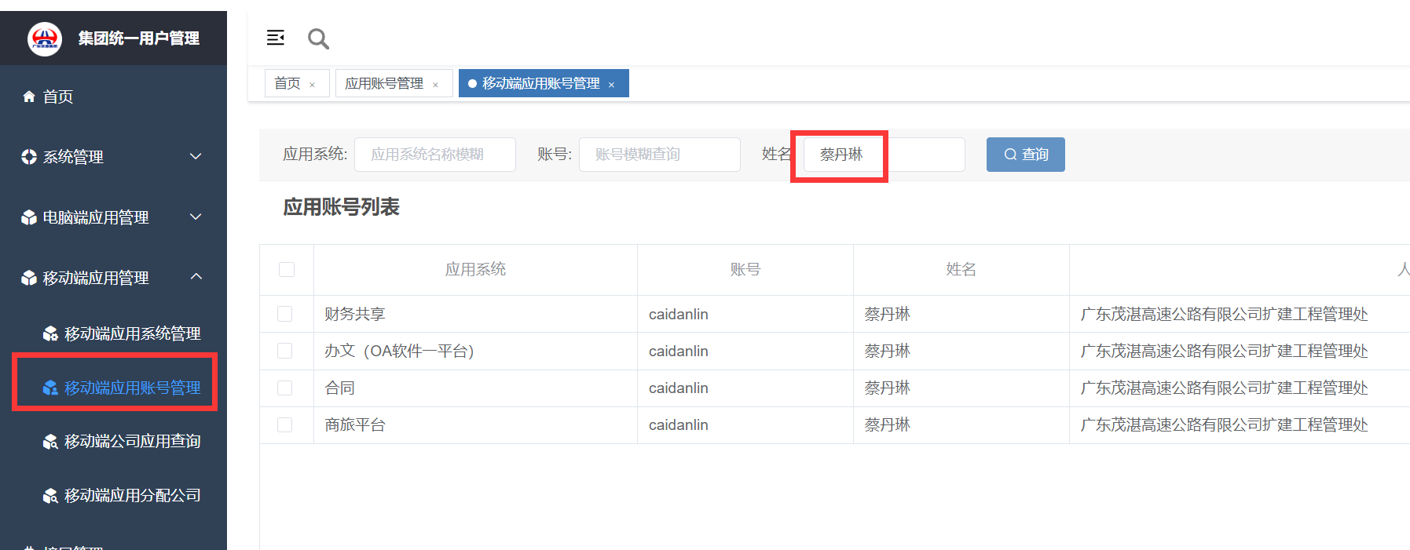
Task: Click the 移动端应用管理 cube icon
Action: click(x=29, y=278)
